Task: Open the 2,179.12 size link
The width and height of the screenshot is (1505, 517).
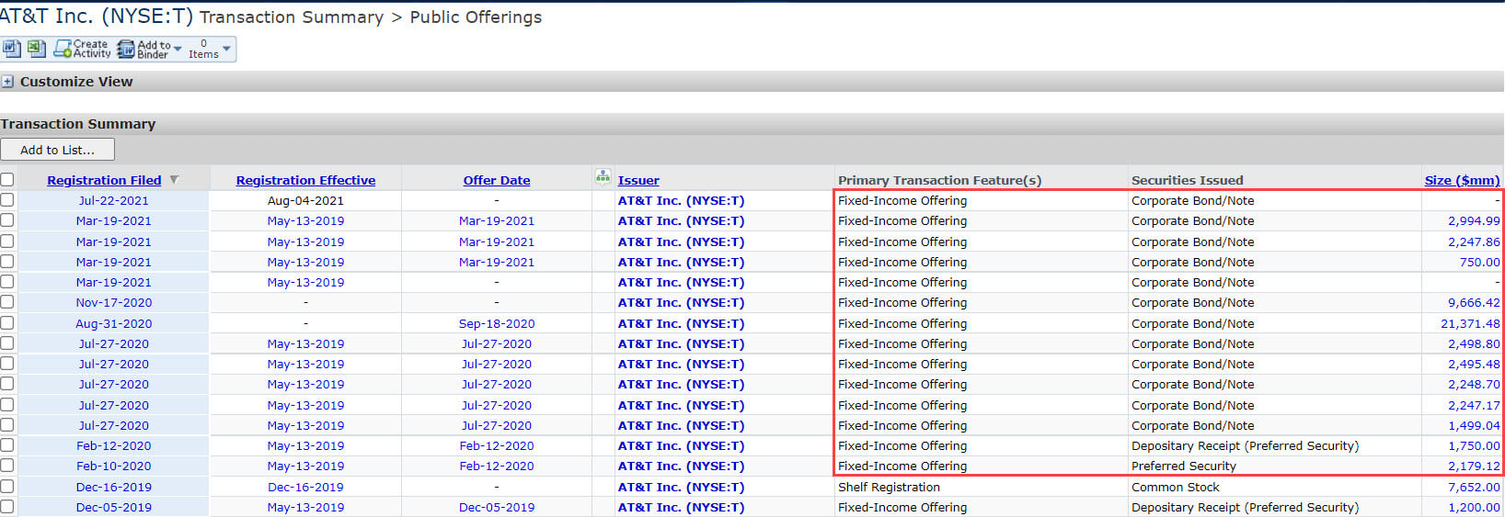Action: pos(1474,466)
